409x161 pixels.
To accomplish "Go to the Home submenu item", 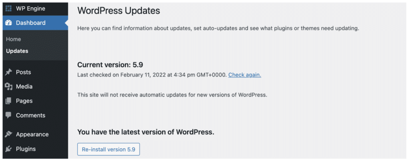I will pyautogui.click(x=14, y=39).
